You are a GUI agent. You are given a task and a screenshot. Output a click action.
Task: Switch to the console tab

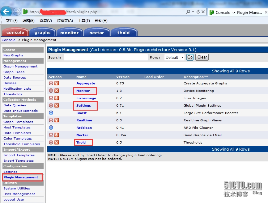tap(15, 32)
